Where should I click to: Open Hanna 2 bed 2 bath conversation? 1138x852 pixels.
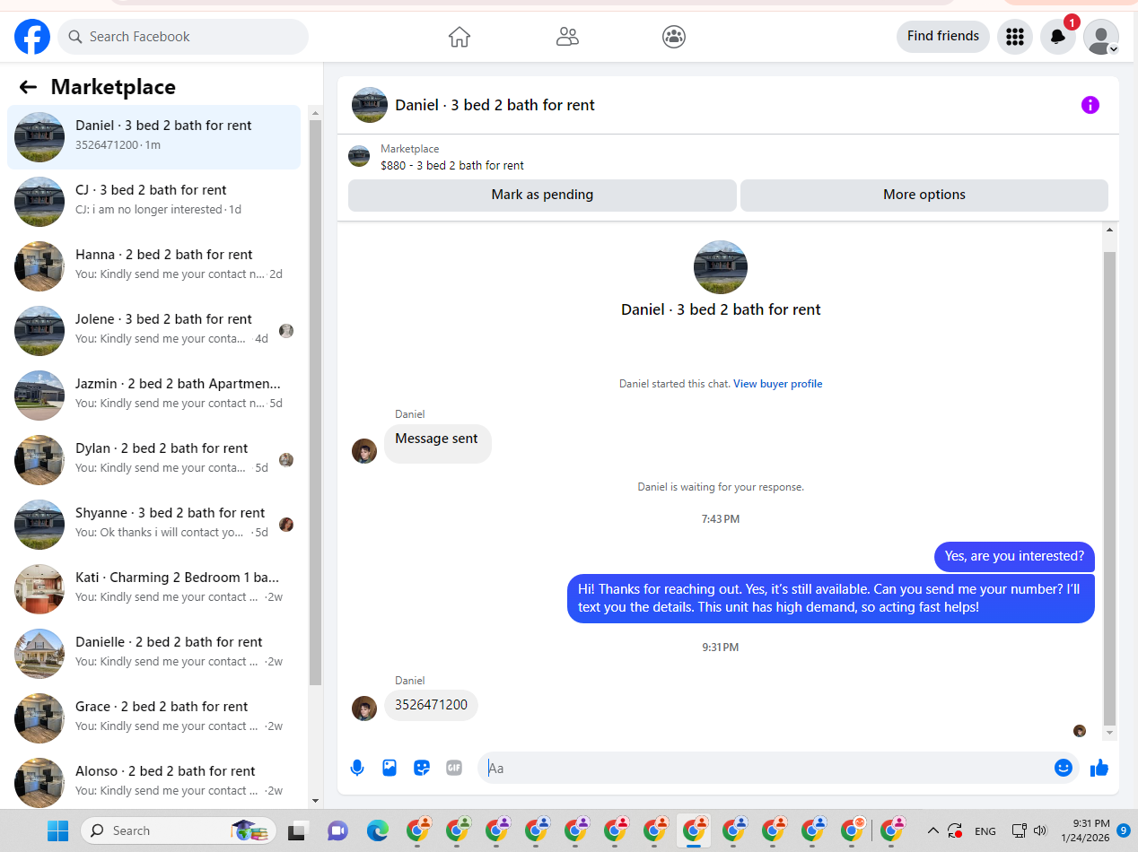point(154,266)
